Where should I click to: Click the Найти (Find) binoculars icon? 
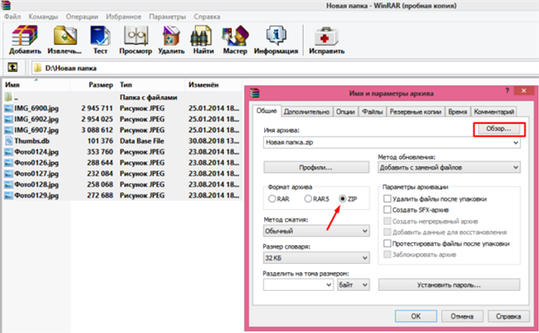(200, 37)
